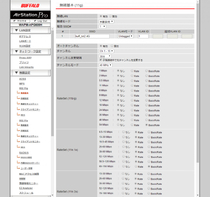Image resolution: width=210 pixels, height=197 pixels.
Task: Click the SSID text field
Action: [92, 36]
